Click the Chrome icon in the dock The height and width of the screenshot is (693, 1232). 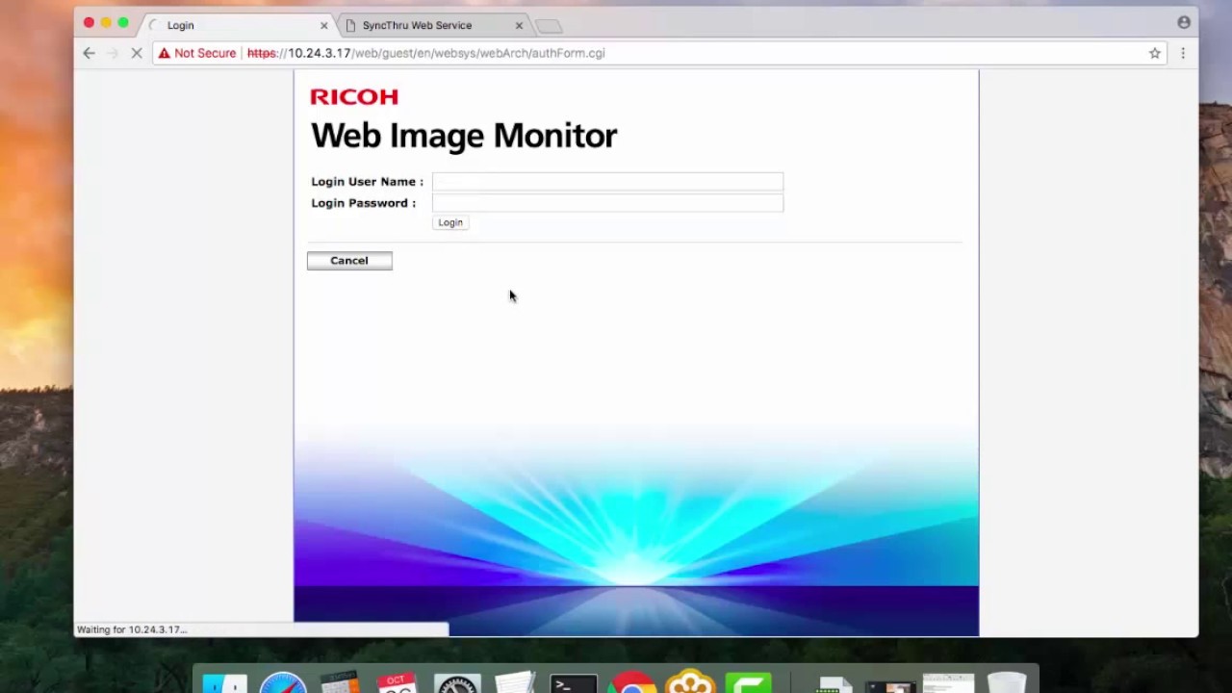(631, 683)
